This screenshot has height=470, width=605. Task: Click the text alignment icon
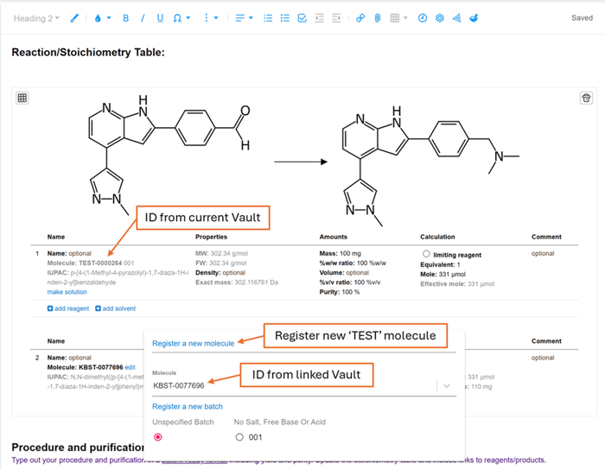click(x=240, y=18)
